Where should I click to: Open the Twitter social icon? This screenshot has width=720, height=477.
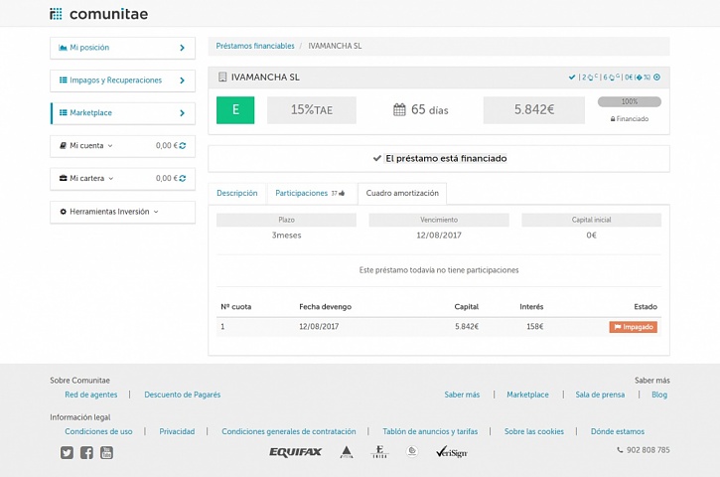(x=67, y=452)
